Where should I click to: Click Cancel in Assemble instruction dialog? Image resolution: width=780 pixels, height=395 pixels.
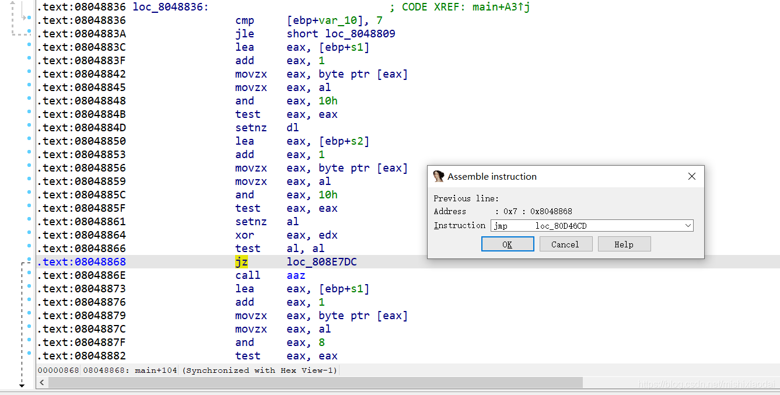pos(566,244)
